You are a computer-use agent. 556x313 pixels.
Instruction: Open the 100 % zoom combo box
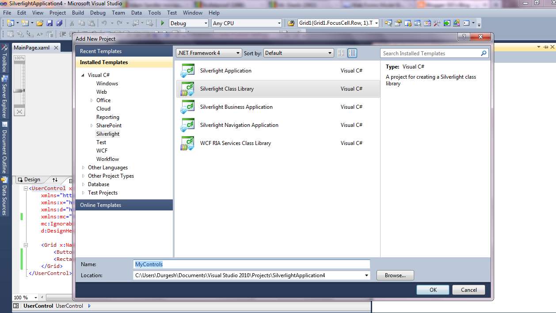tap(27, 298)
